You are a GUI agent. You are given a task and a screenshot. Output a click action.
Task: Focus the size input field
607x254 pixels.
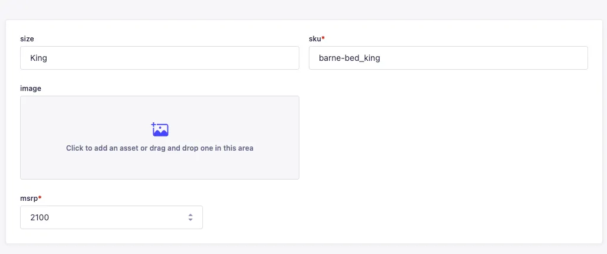click(x=160, y=58)
